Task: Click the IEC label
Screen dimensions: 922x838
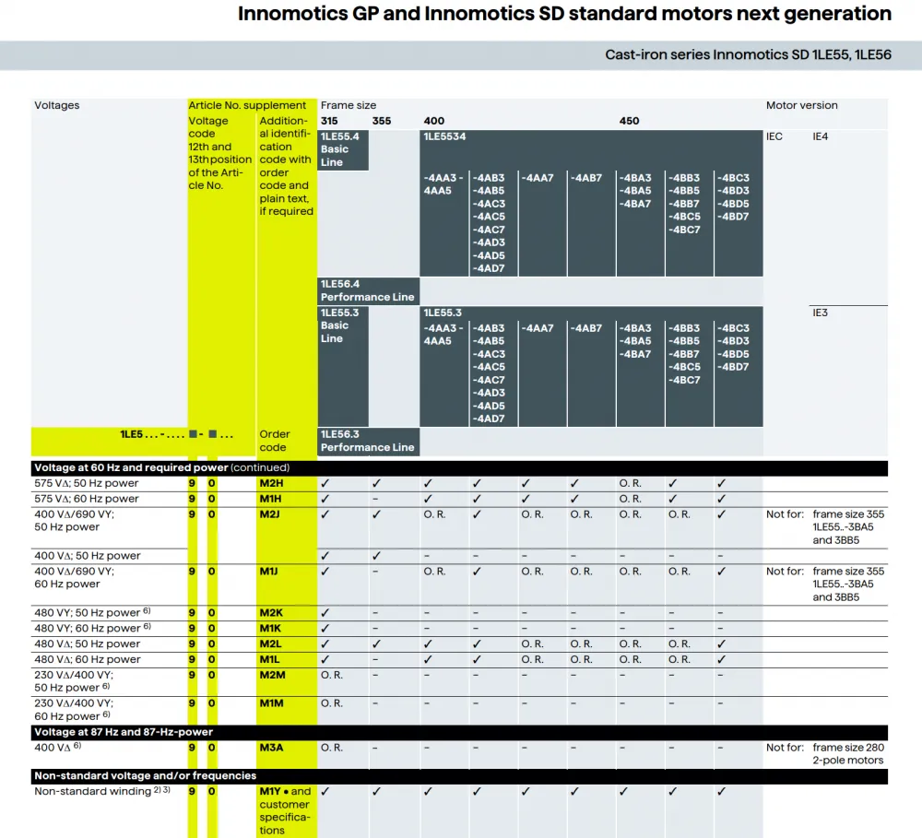Action: coord(774,136)
